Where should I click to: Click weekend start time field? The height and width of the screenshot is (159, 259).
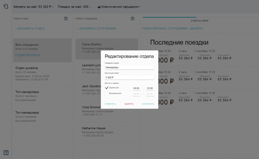(x=136, y=94)
